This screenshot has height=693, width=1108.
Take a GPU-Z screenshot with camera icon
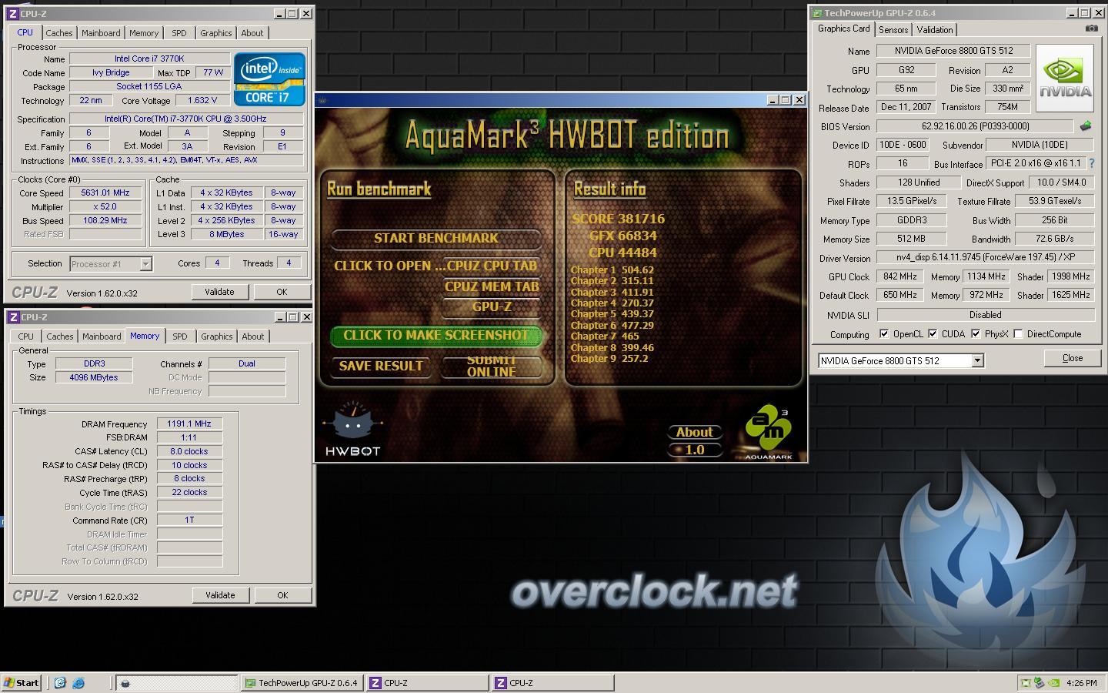tap(1091, 28)
